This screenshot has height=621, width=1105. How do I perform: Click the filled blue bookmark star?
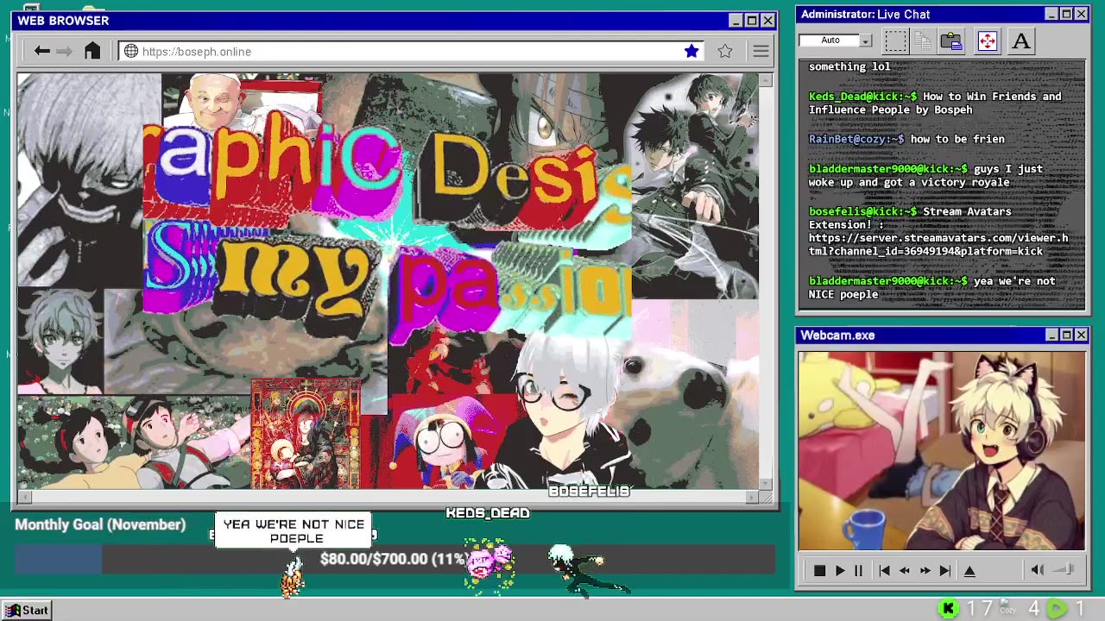coord(691,52)
